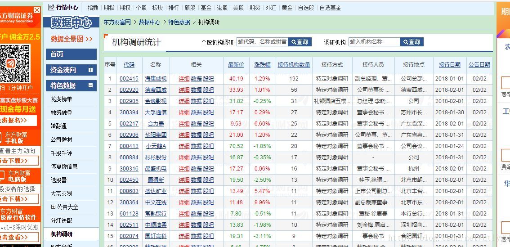Click the 数据全景图 link
The width and height of the screenshot is (510, 247).
[72, 39]
